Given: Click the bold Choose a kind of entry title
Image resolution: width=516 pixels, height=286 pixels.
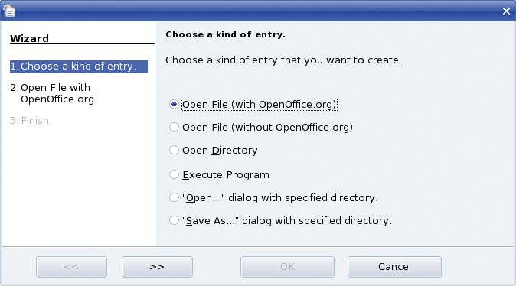Looking at the screenshot, I should tap(225, 34).
